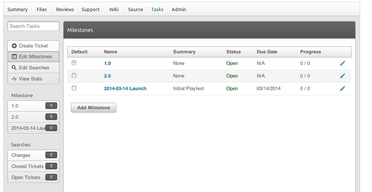Switch to the Wiki tab

tap(114, 9)
